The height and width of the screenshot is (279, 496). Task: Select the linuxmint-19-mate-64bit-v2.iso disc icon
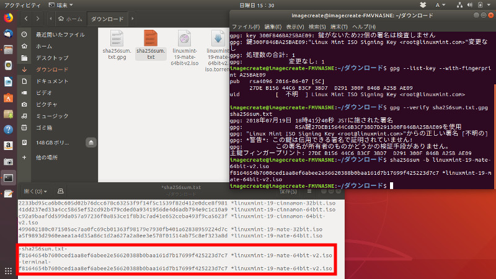184,38
